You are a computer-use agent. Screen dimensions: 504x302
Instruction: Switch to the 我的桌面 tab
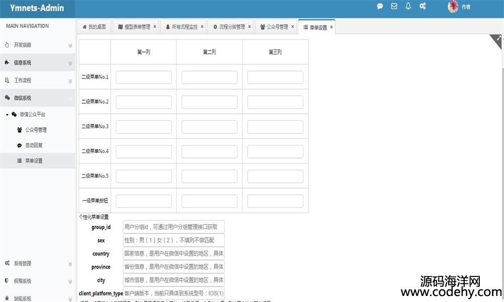[x=94, y=27]
